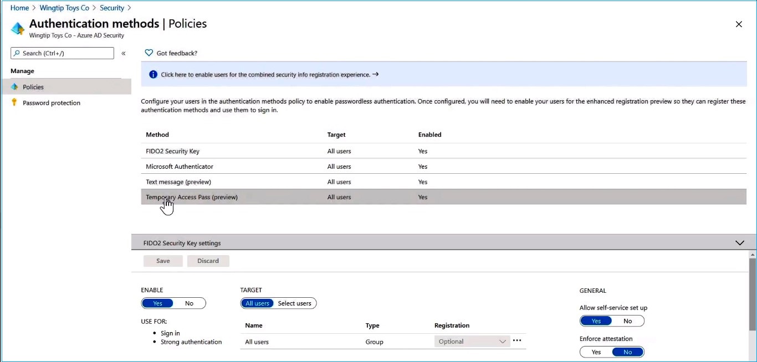Click Group type cell

(x=375, y=342)
